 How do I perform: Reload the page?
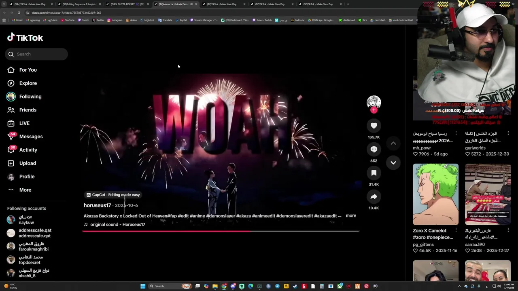coord(19,13)
